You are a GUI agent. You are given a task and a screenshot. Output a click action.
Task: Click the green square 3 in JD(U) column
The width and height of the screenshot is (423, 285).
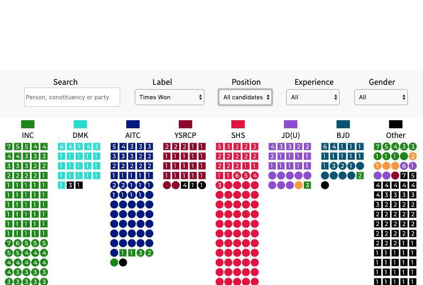307,185
